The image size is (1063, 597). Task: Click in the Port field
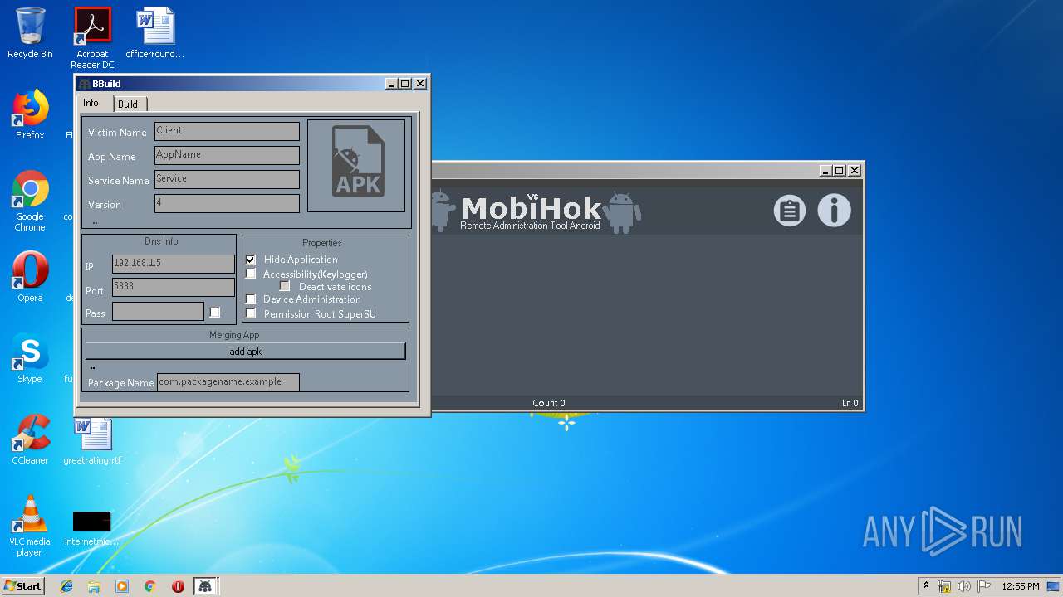tap(174, 287)
